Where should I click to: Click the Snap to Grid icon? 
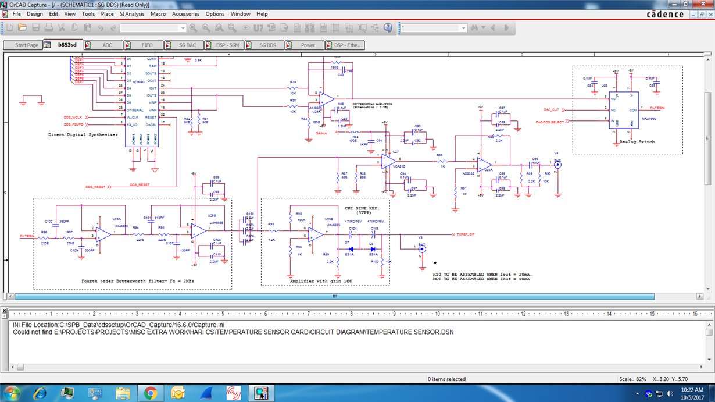point(336,27)
